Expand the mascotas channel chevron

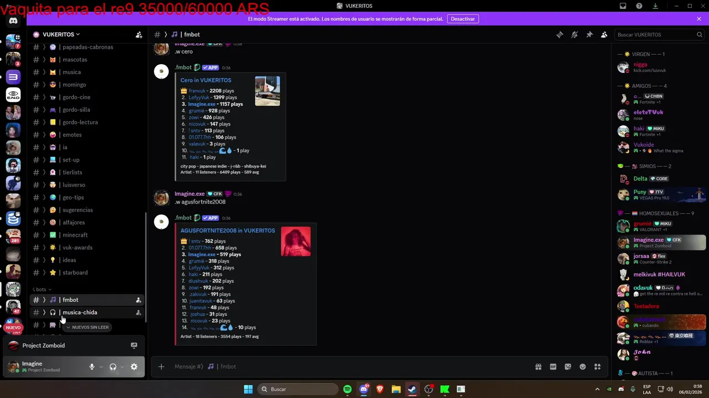(44, 60)
